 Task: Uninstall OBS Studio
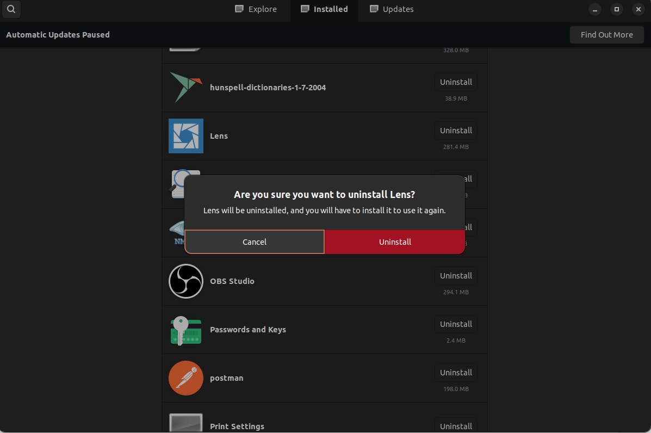tap(456, 276)
